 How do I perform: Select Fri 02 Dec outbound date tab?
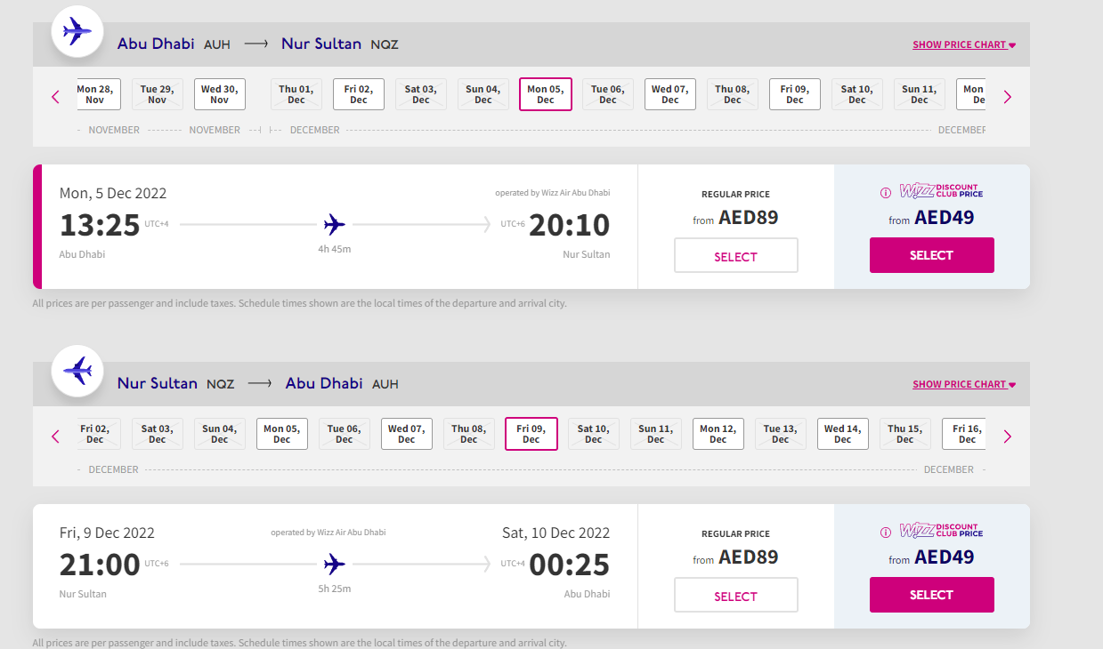359,94
